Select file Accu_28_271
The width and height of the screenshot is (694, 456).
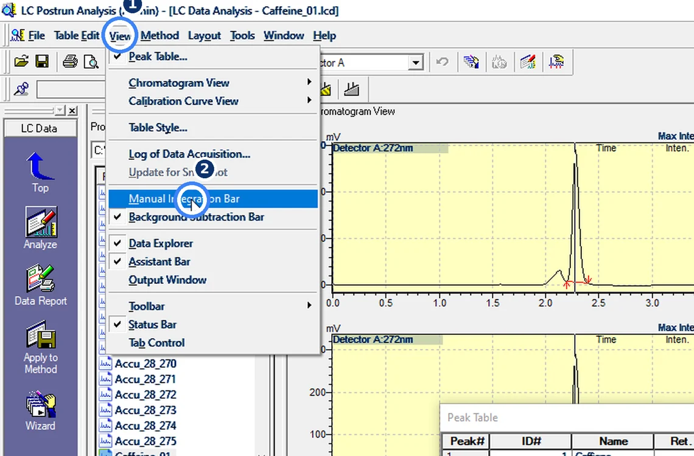[145, 379]
